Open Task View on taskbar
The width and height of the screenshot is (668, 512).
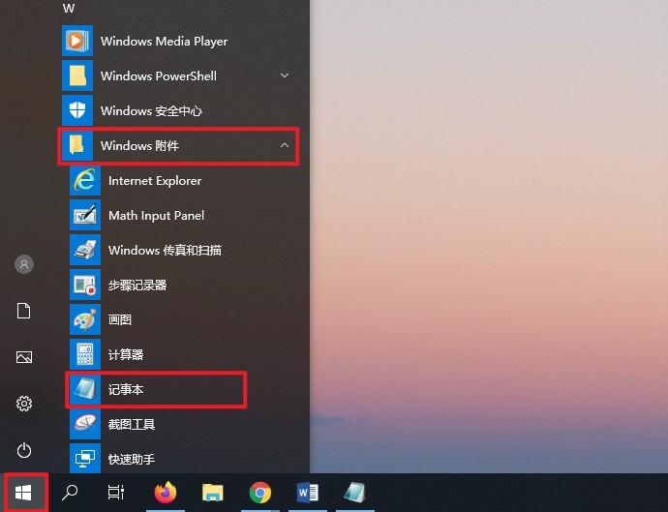(116, 493)
